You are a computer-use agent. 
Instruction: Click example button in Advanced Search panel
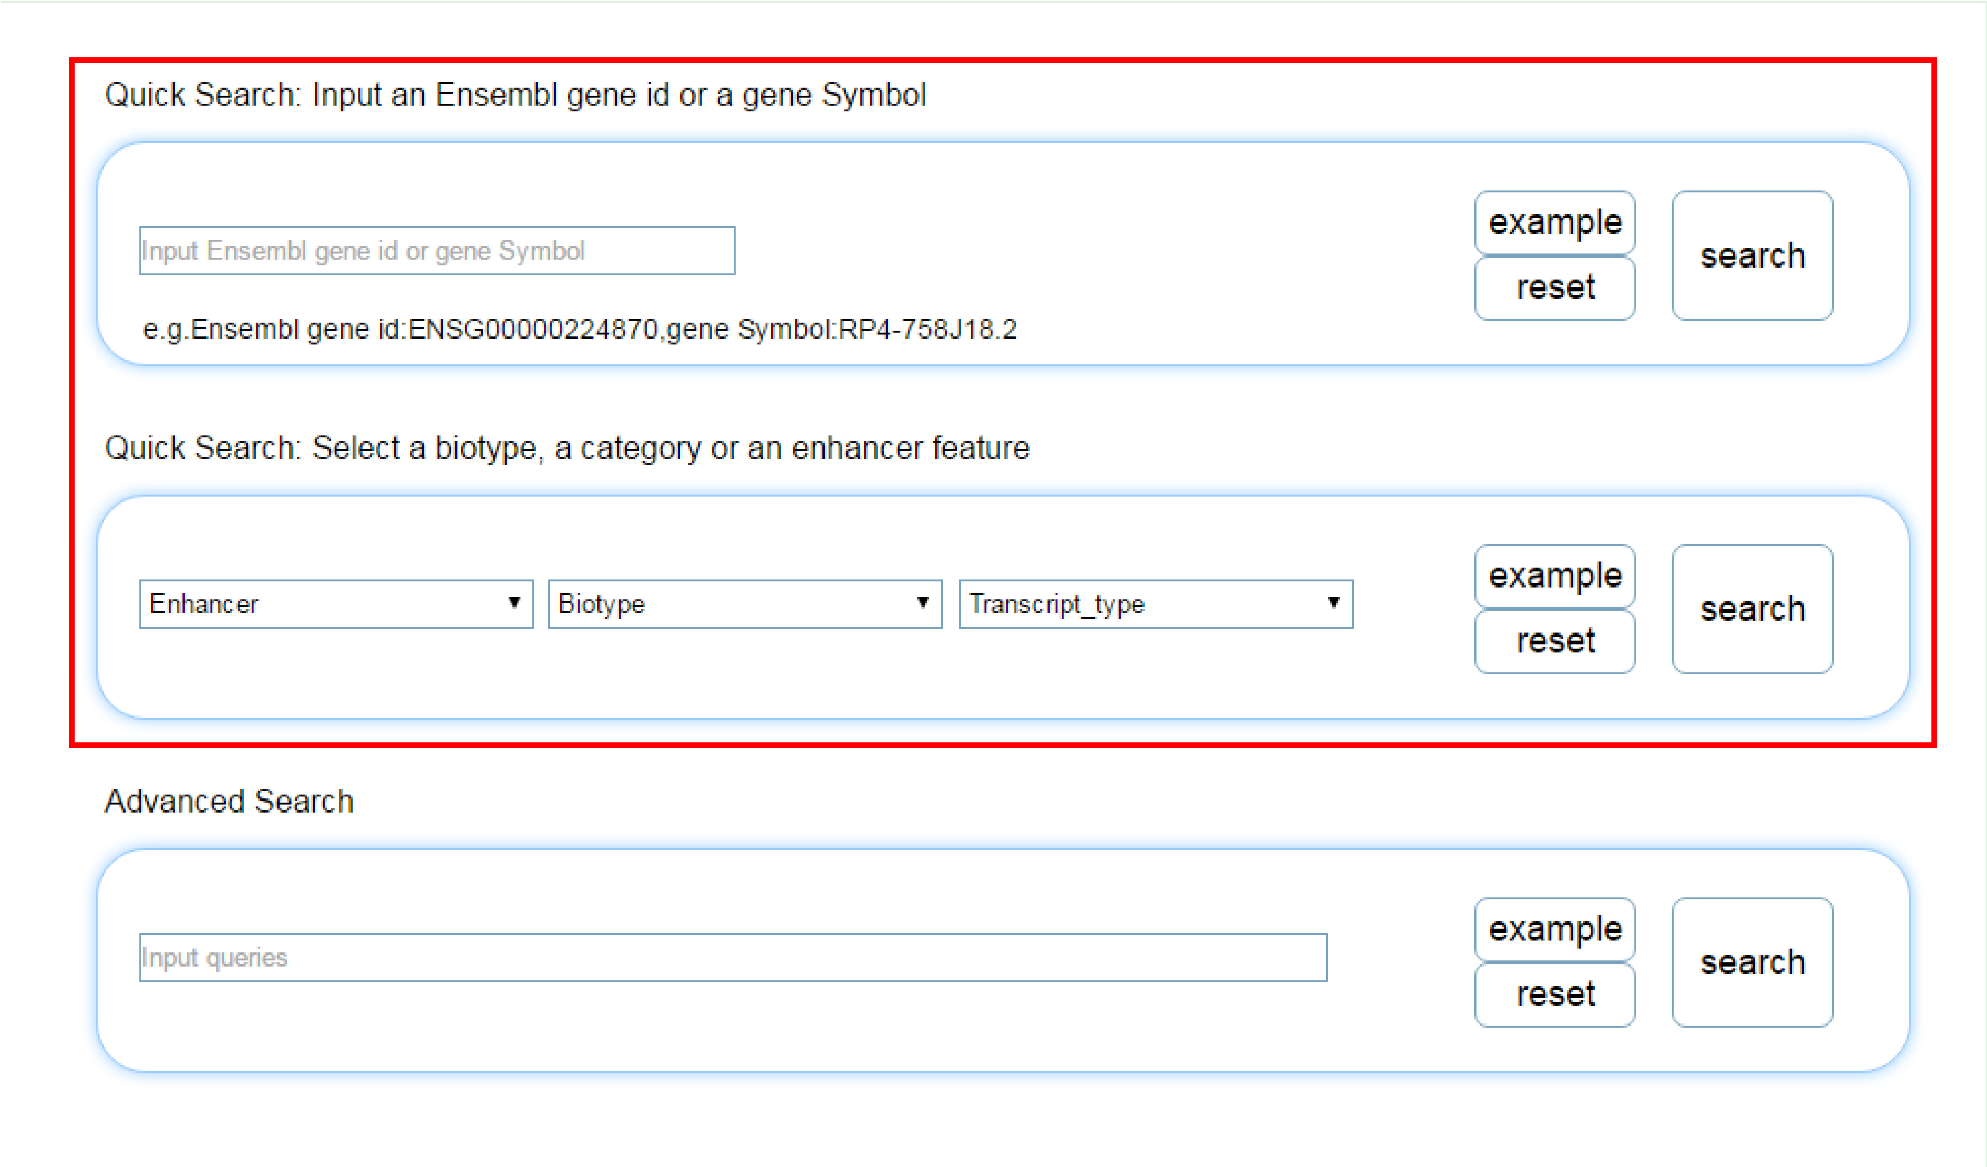point(1554,930)
